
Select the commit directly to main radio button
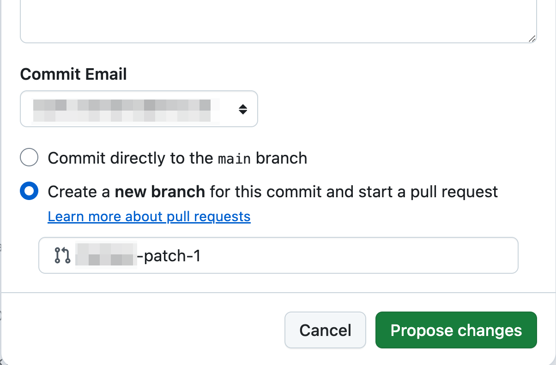coord(29,158)
